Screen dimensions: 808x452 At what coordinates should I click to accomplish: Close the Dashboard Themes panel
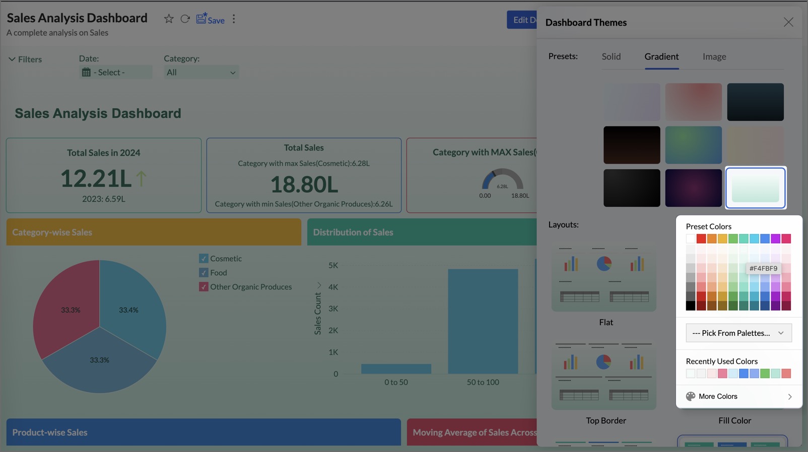[x=788, y=22]
